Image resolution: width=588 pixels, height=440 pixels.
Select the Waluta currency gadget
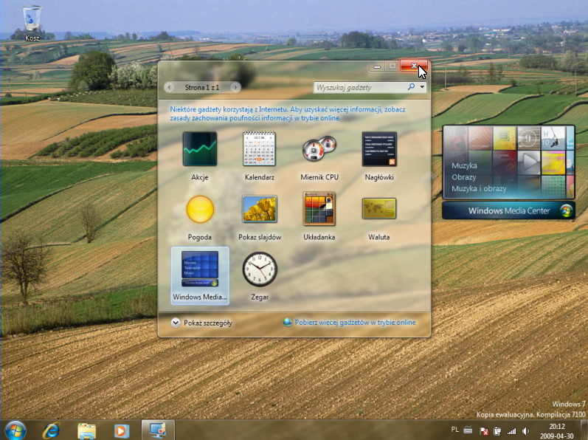379,209
